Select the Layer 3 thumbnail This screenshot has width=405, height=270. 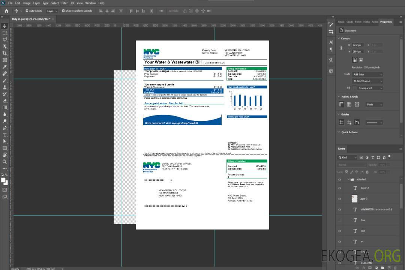coord(355,198)
